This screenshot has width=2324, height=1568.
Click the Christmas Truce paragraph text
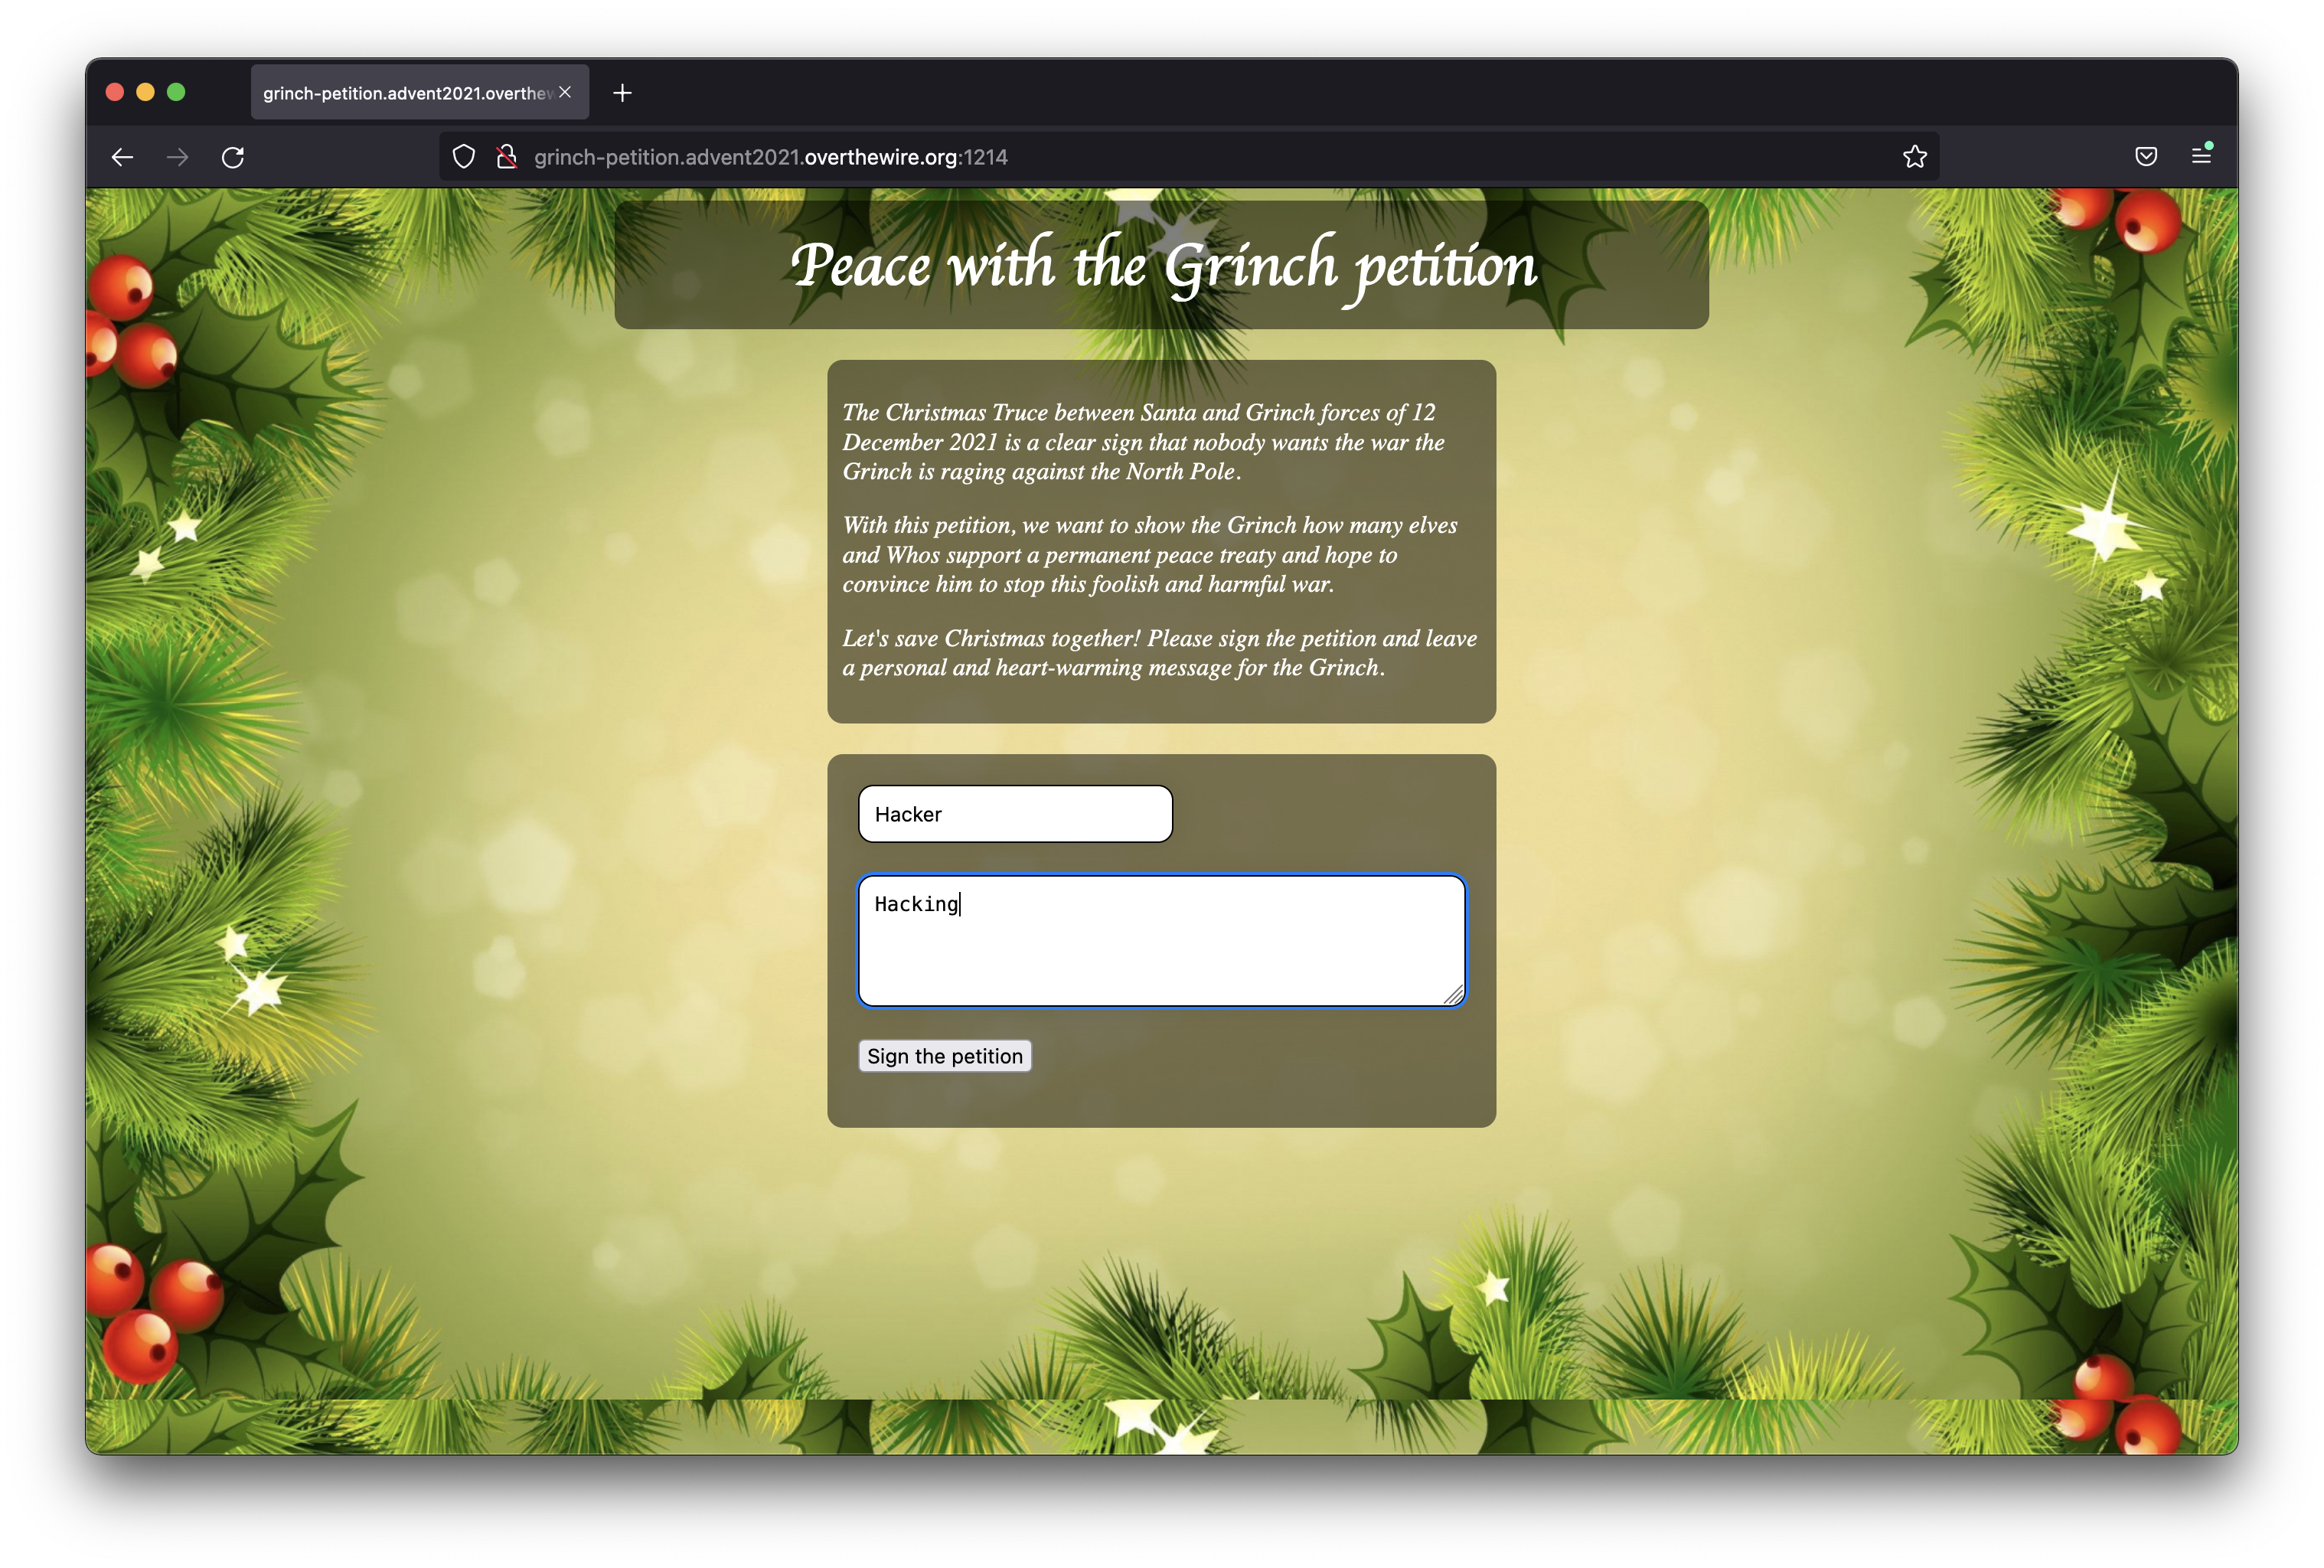pos(1143,442)
